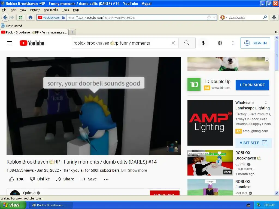The height and width of the screenshot is (209, 279).
Task: Click the padlock site security icon
Action: coord(63,17)
